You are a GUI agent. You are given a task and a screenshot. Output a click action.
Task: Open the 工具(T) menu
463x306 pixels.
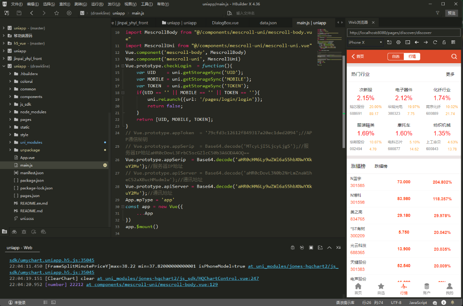point(147,4)
